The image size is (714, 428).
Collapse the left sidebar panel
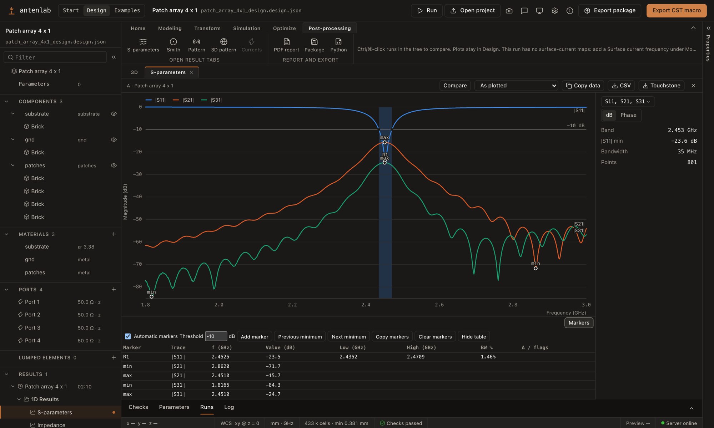point(114,57)
